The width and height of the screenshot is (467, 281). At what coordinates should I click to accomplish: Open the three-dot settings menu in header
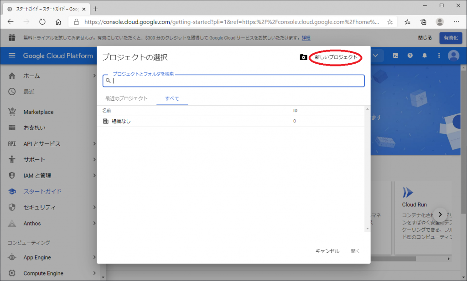pyautogui.click(x=439, y=56)
